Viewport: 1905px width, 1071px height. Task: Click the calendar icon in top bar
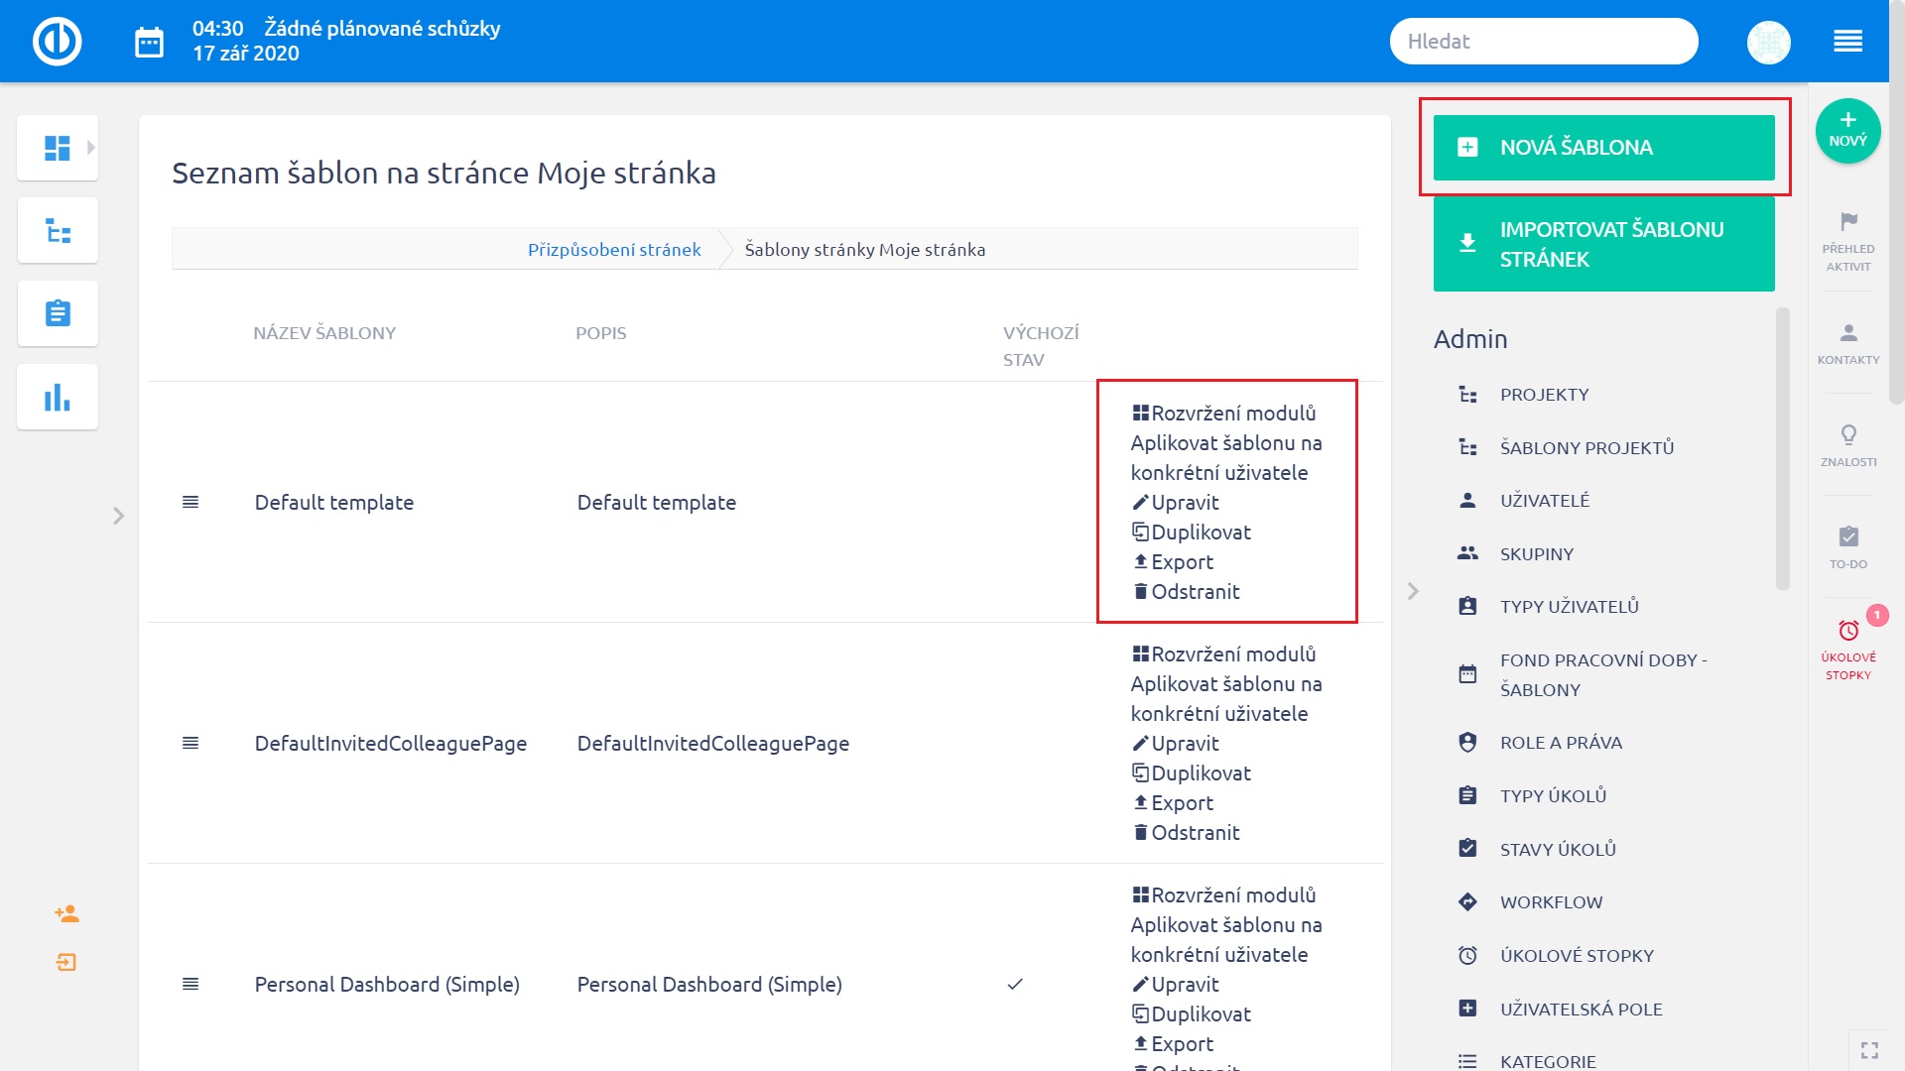click(x=149, y=42)
